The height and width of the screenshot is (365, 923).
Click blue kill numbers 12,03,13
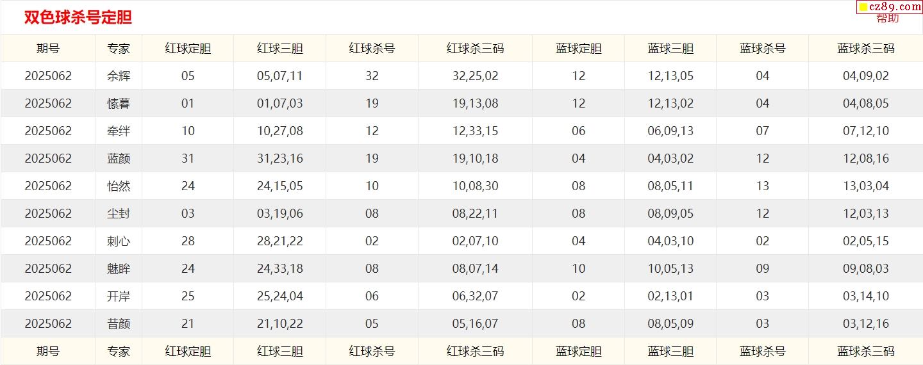click(x=866, y=214)
